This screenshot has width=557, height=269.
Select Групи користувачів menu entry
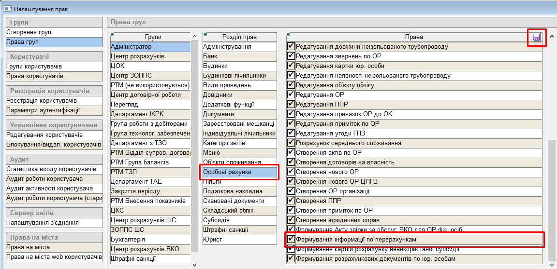(54, 67)
